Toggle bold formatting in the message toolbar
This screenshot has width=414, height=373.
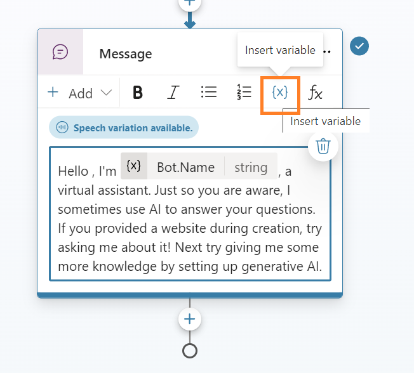[138, 93]
